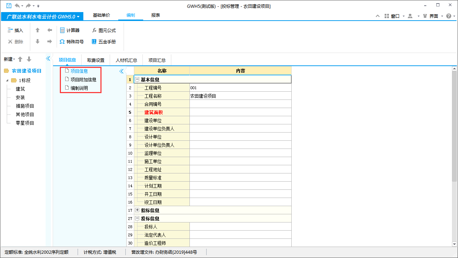Collapse the info list panel with double chevron
Screen dimensions: 458x258
(121, 71)
